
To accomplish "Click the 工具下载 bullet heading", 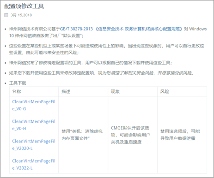I will click(x=18, y=83).
